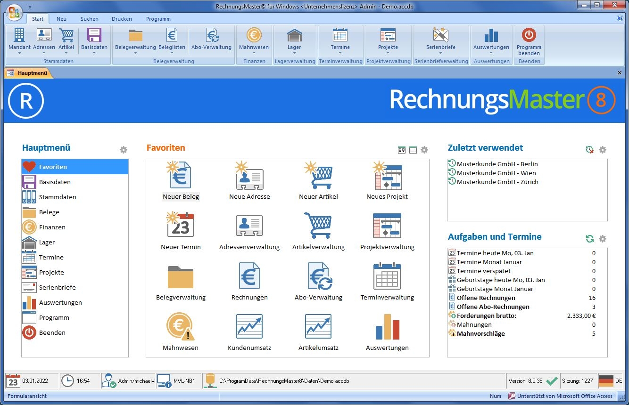Expand the Auswertungen ribbon dropdown
Screen dimensions: 629x405
tap(491, 53)
